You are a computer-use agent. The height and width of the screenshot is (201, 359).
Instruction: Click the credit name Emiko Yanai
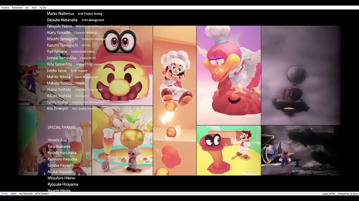click(x=57, y=70)
